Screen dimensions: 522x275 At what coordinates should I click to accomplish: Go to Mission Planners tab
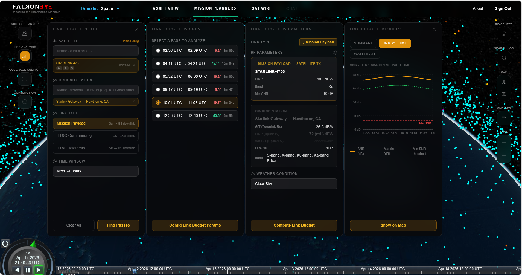215,8
